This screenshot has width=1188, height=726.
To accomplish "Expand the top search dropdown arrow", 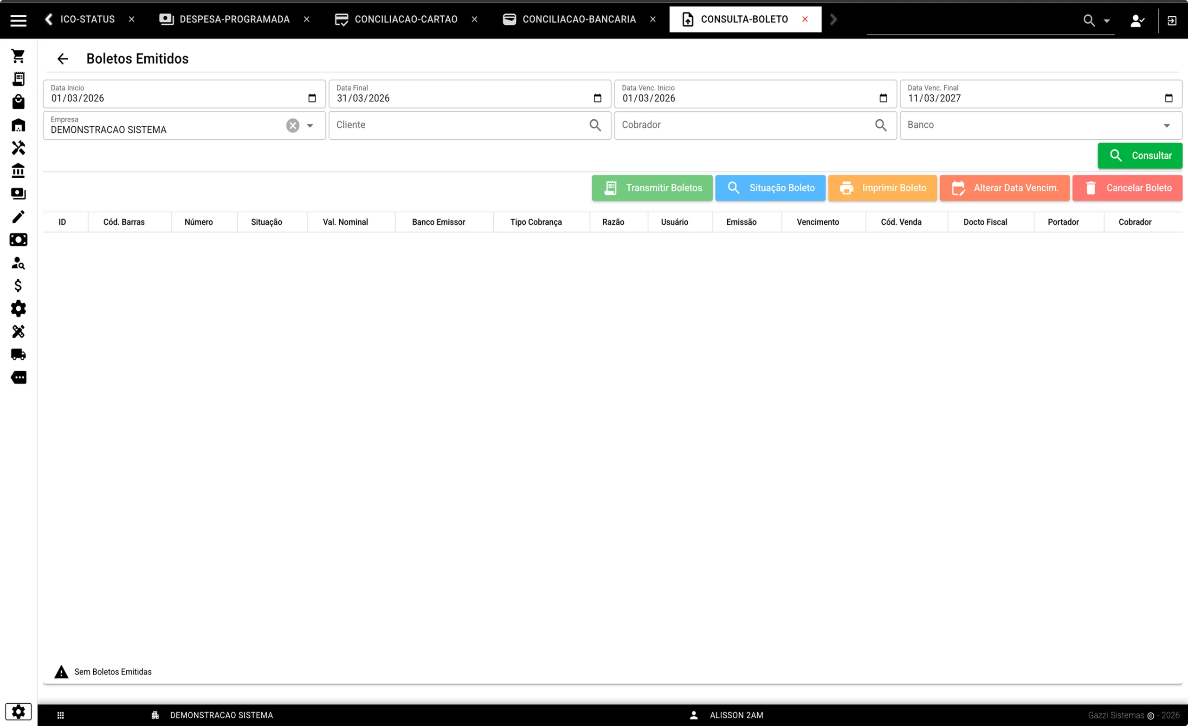I will point(1107,21).
